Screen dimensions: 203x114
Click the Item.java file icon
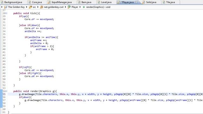(x=79, y=2)
